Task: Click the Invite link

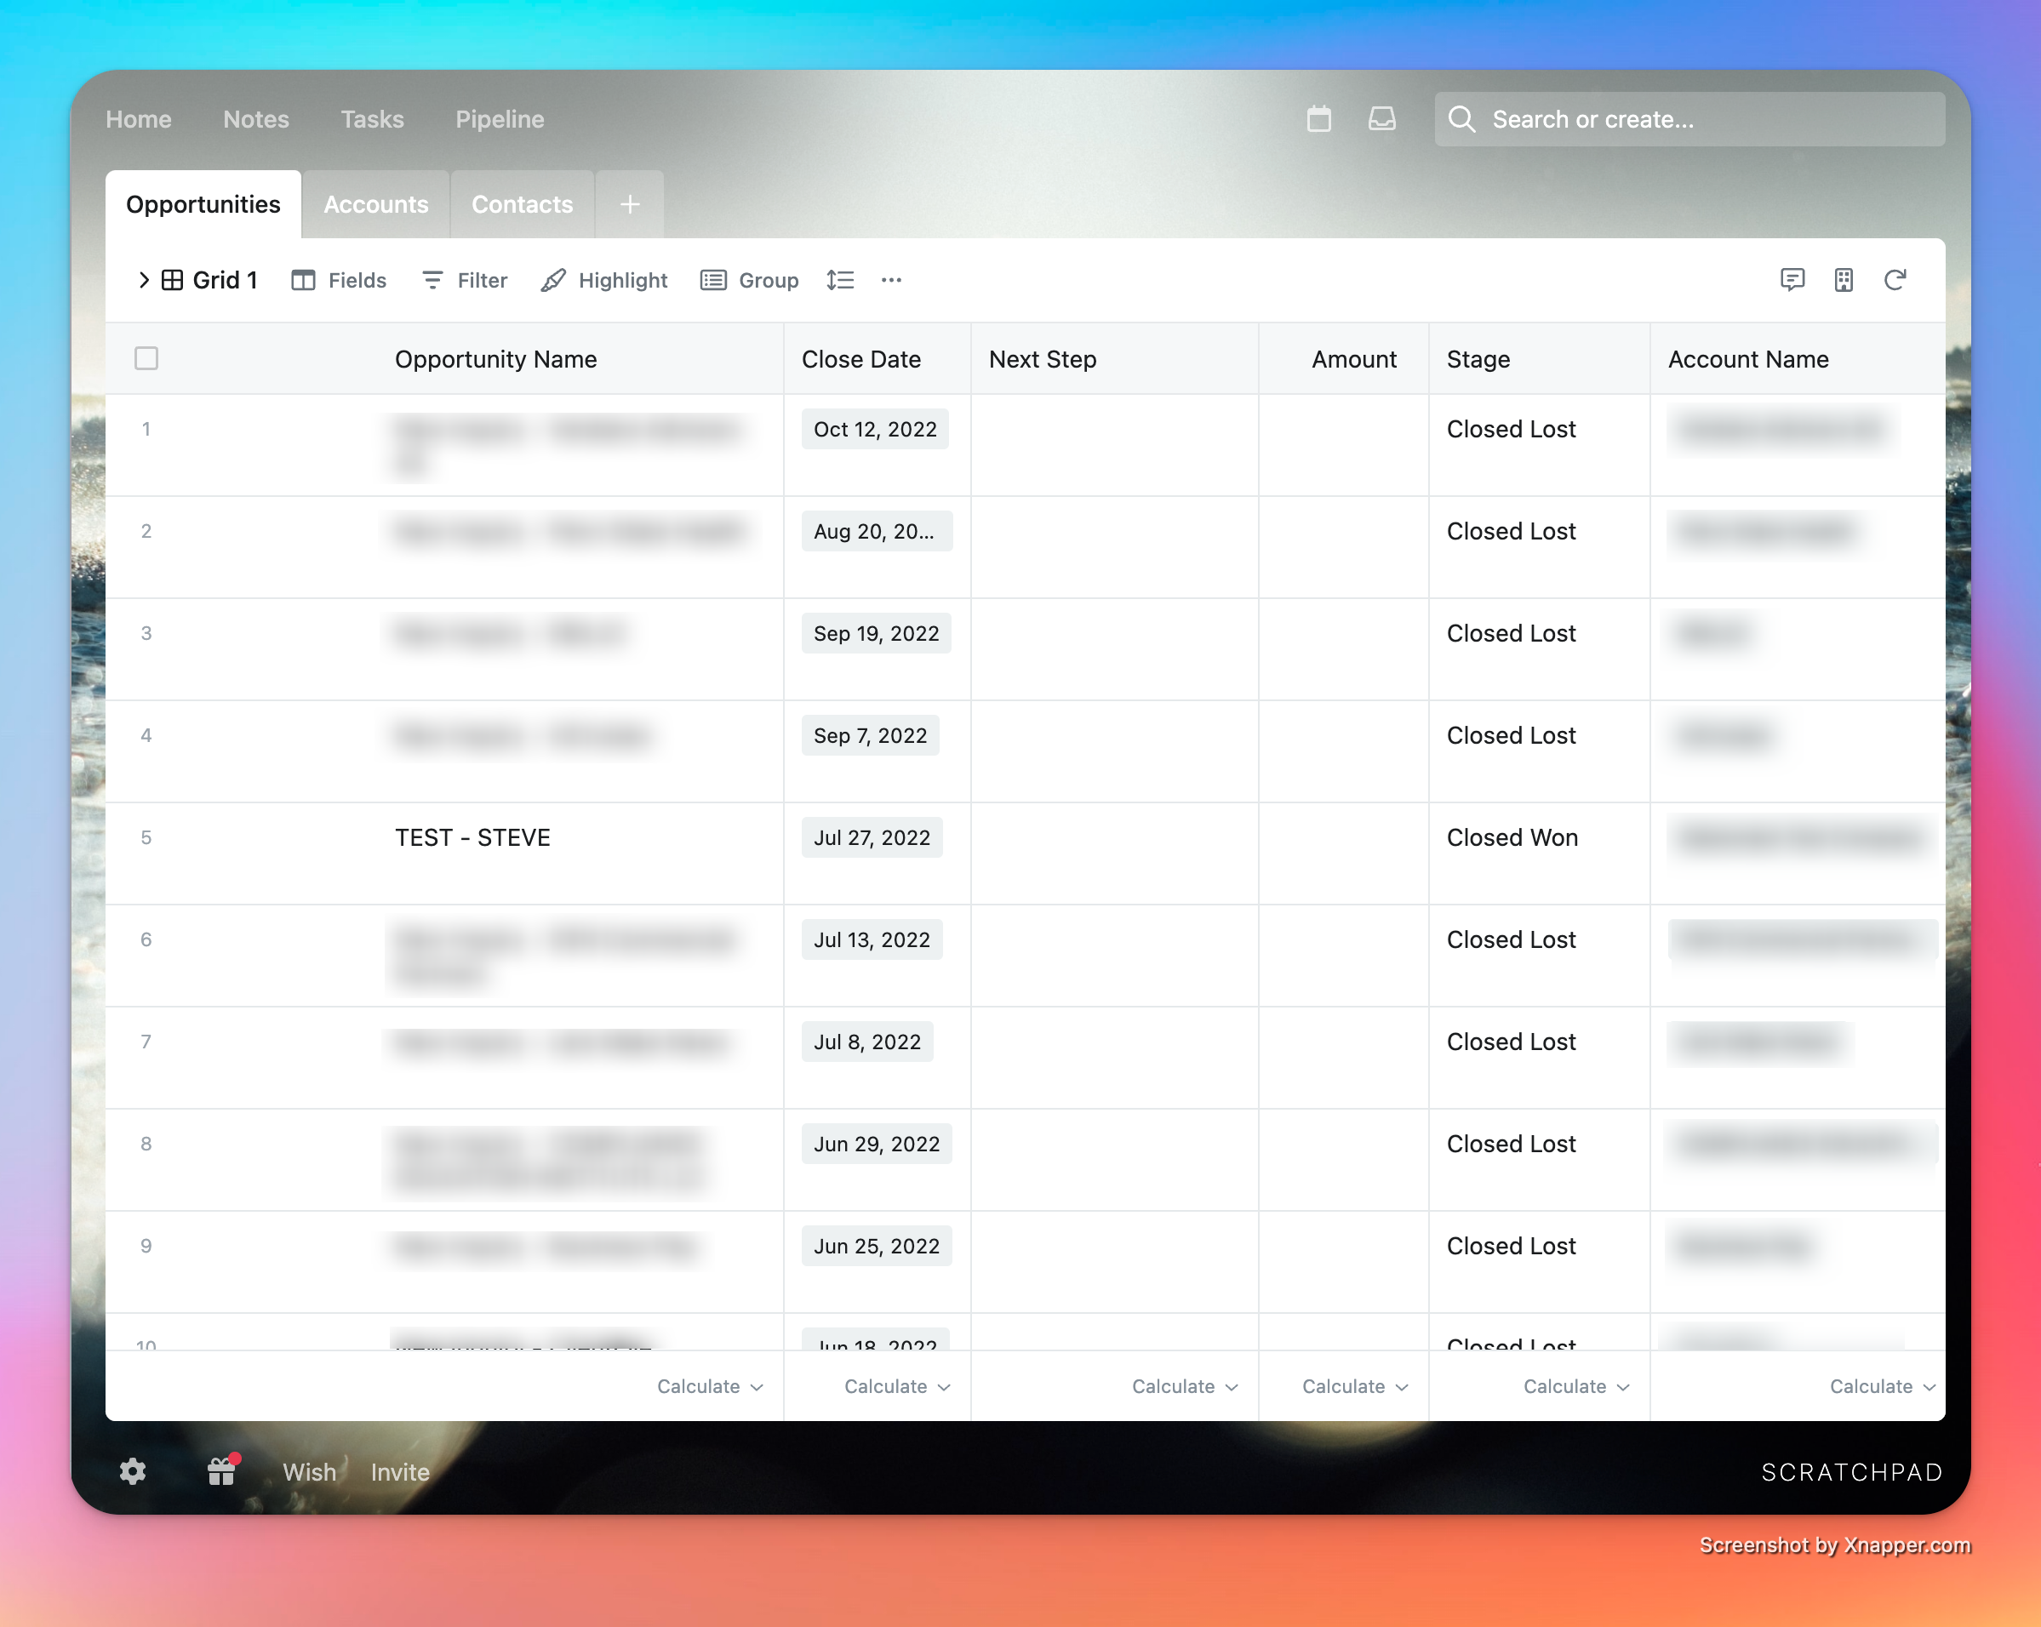Action: [399, 1472]
